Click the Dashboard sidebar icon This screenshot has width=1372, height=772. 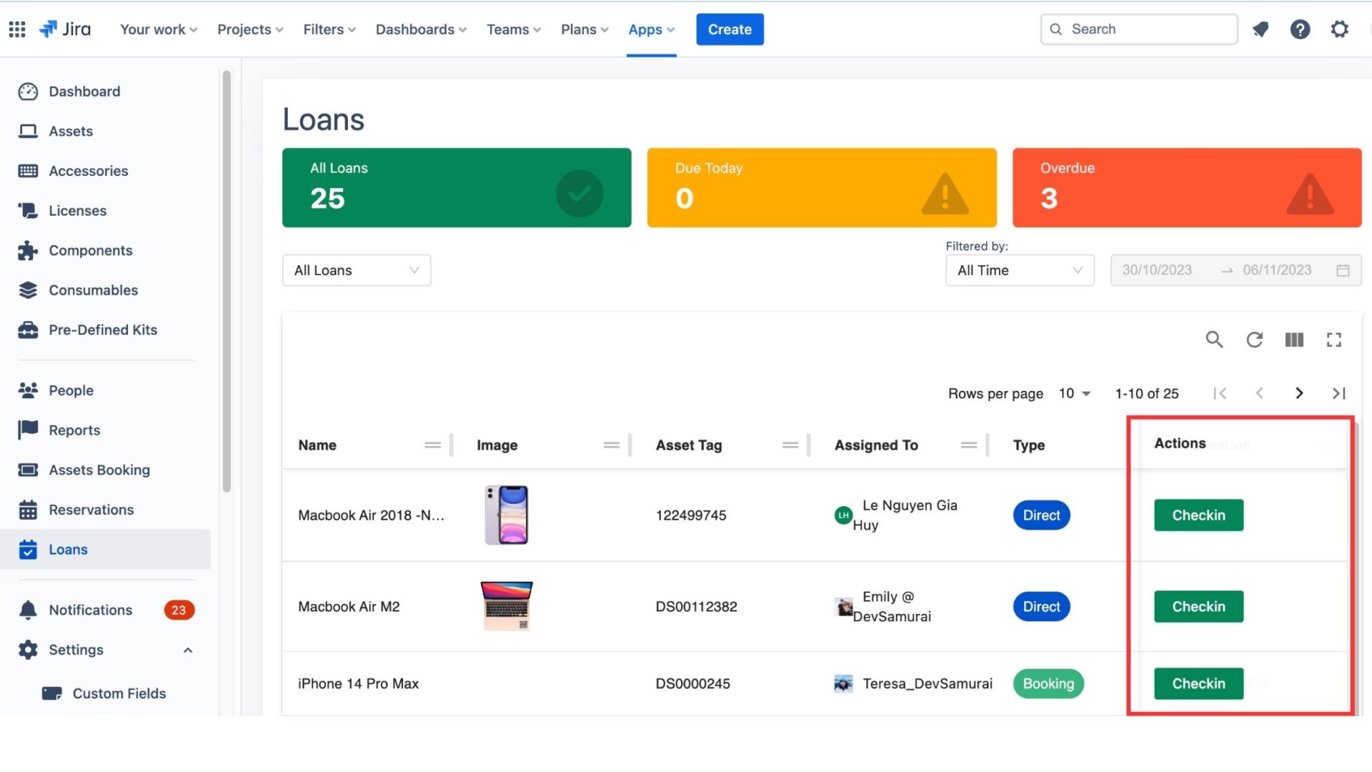coord(29,91)
